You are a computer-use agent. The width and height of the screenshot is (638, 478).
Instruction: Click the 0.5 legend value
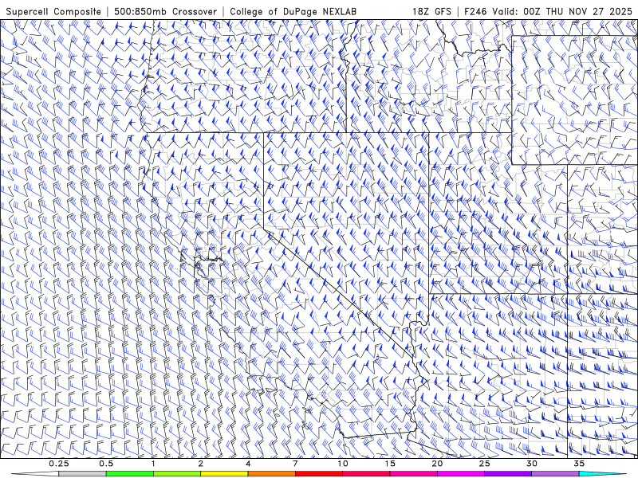click(x=106, y=464)
